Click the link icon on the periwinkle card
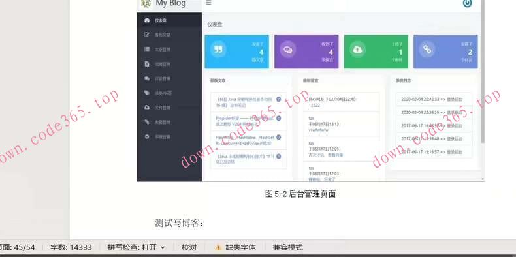This screenshot has width=516, height=257. click(x=427, y=50)
